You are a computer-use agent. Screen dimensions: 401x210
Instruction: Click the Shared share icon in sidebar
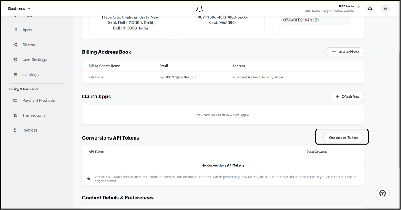coord(15,45)
